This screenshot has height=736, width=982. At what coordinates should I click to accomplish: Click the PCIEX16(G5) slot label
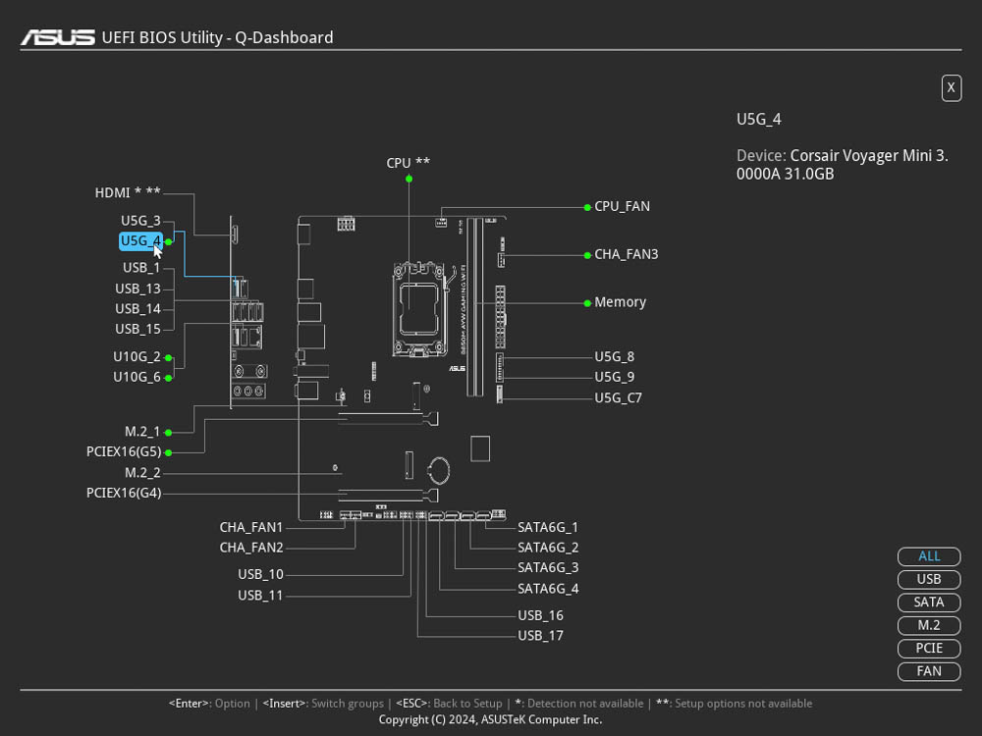tap(124, 452)
